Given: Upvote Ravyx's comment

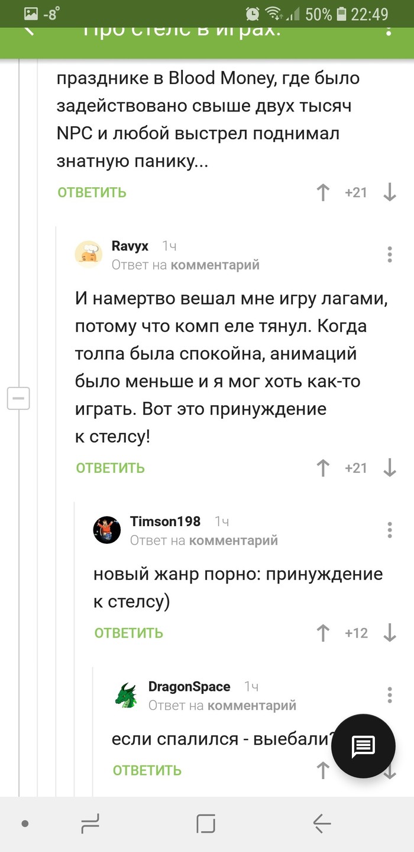Looking at the screenshot, I should pos(323,468).
